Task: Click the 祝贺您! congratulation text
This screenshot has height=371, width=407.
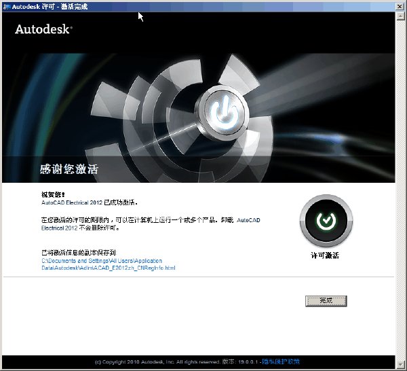Action: coord(53,194)
